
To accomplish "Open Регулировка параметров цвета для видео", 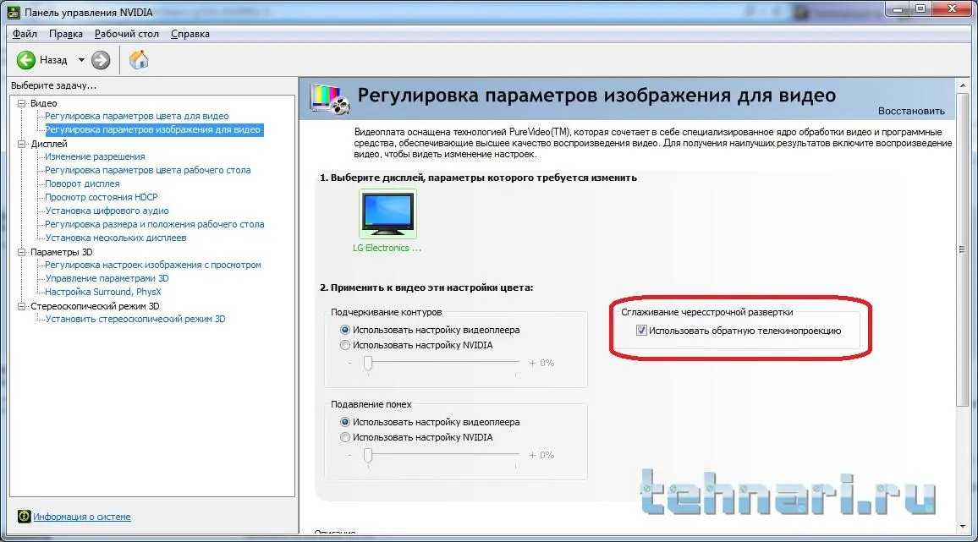I will [x=136, y=116].
